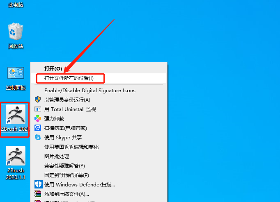Click the Skype icon in context menu

click(38, 137)
